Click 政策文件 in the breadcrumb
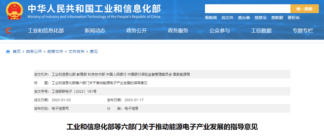Image resolution: width=324 pixels, height=137 pixels. click(x=55, y=52)
